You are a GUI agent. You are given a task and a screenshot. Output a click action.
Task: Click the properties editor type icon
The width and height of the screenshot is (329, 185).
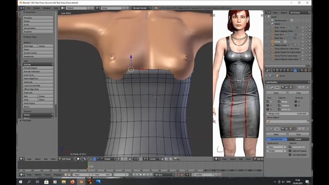pos(268,70)
